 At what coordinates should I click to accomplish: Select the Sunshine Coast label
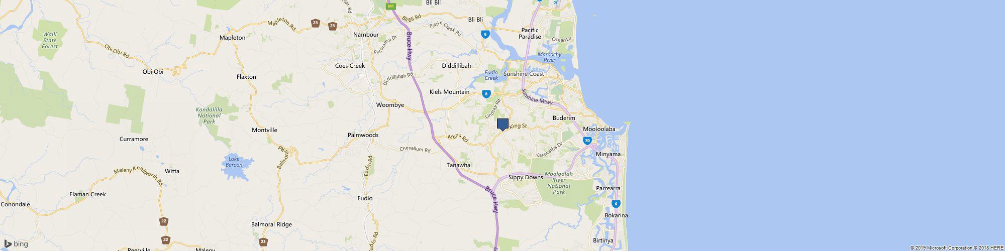pyautogui.click(x=528, y=74)
